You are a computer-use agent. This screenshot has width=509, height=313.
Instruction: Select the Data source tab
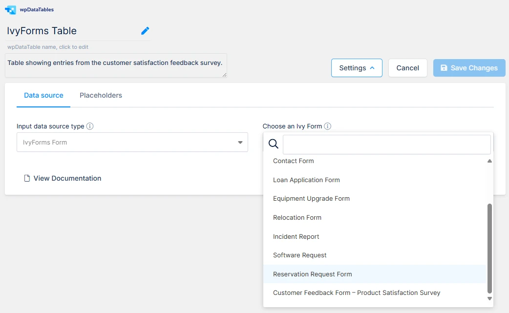click(43, 95)
